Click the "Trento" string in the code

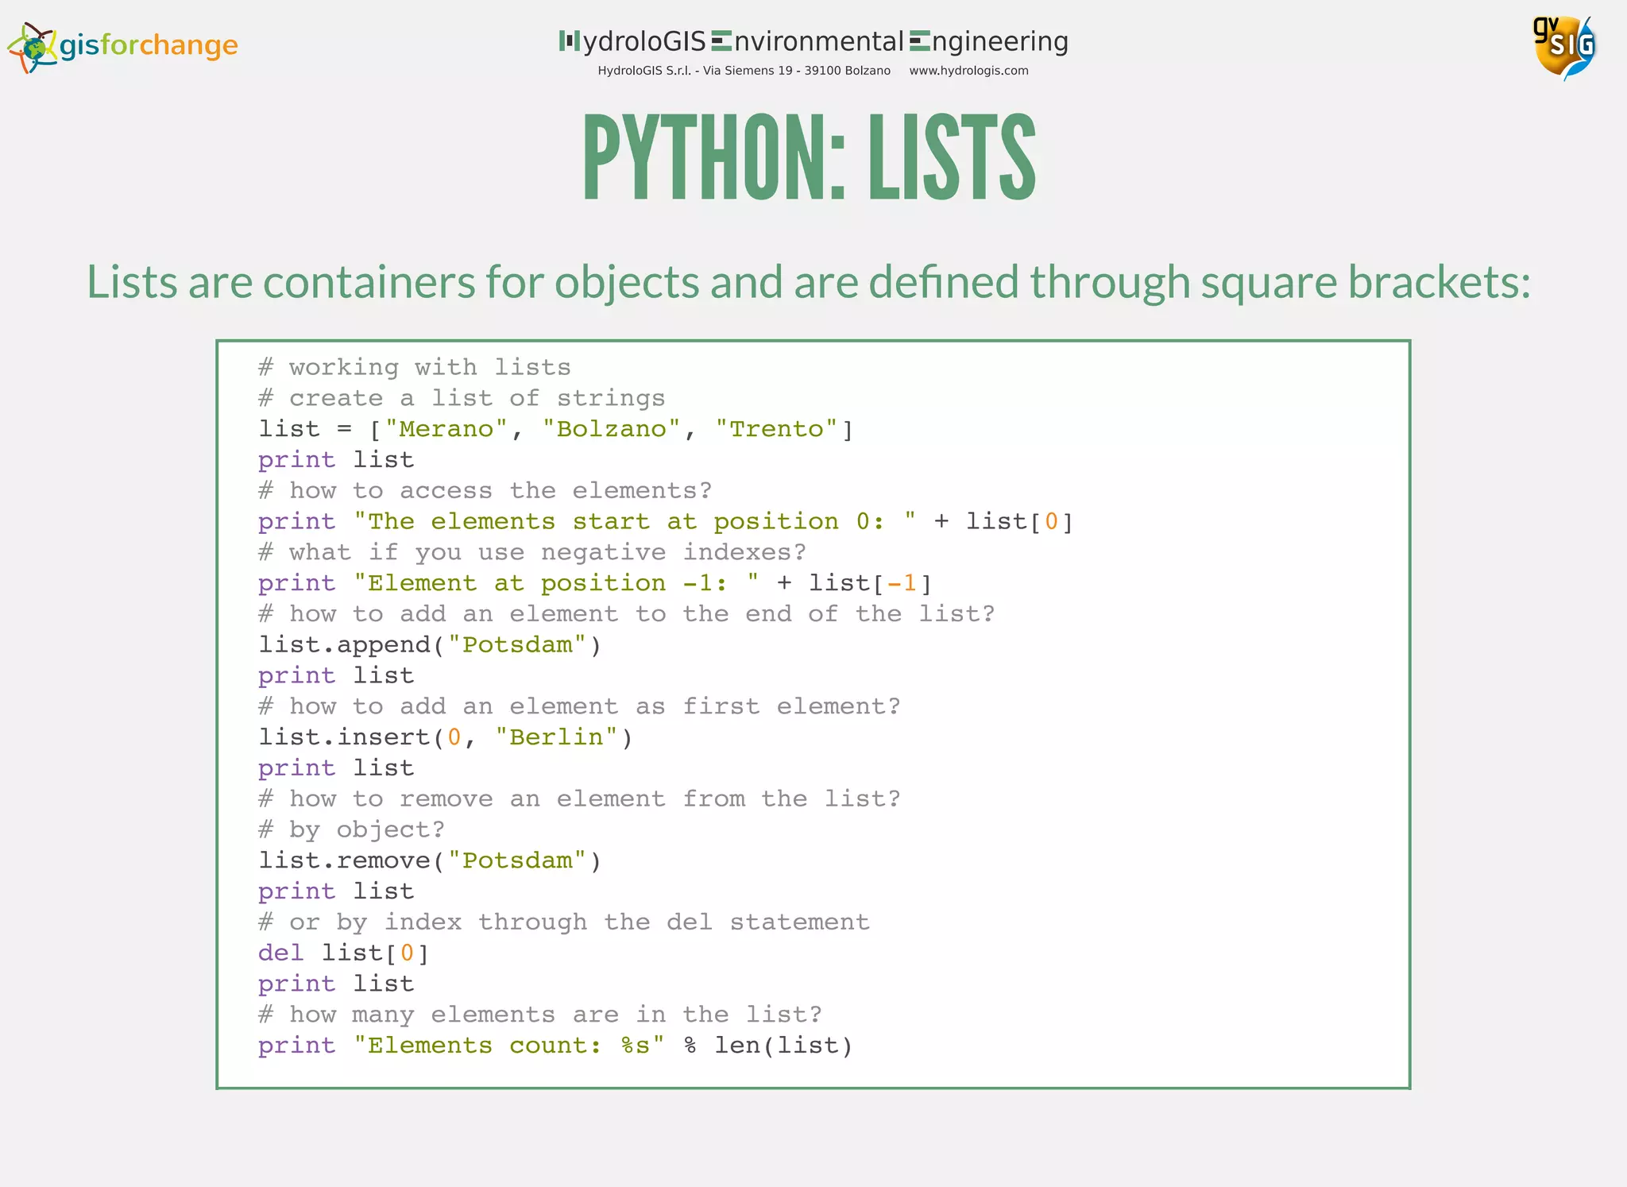pos(776,429)
